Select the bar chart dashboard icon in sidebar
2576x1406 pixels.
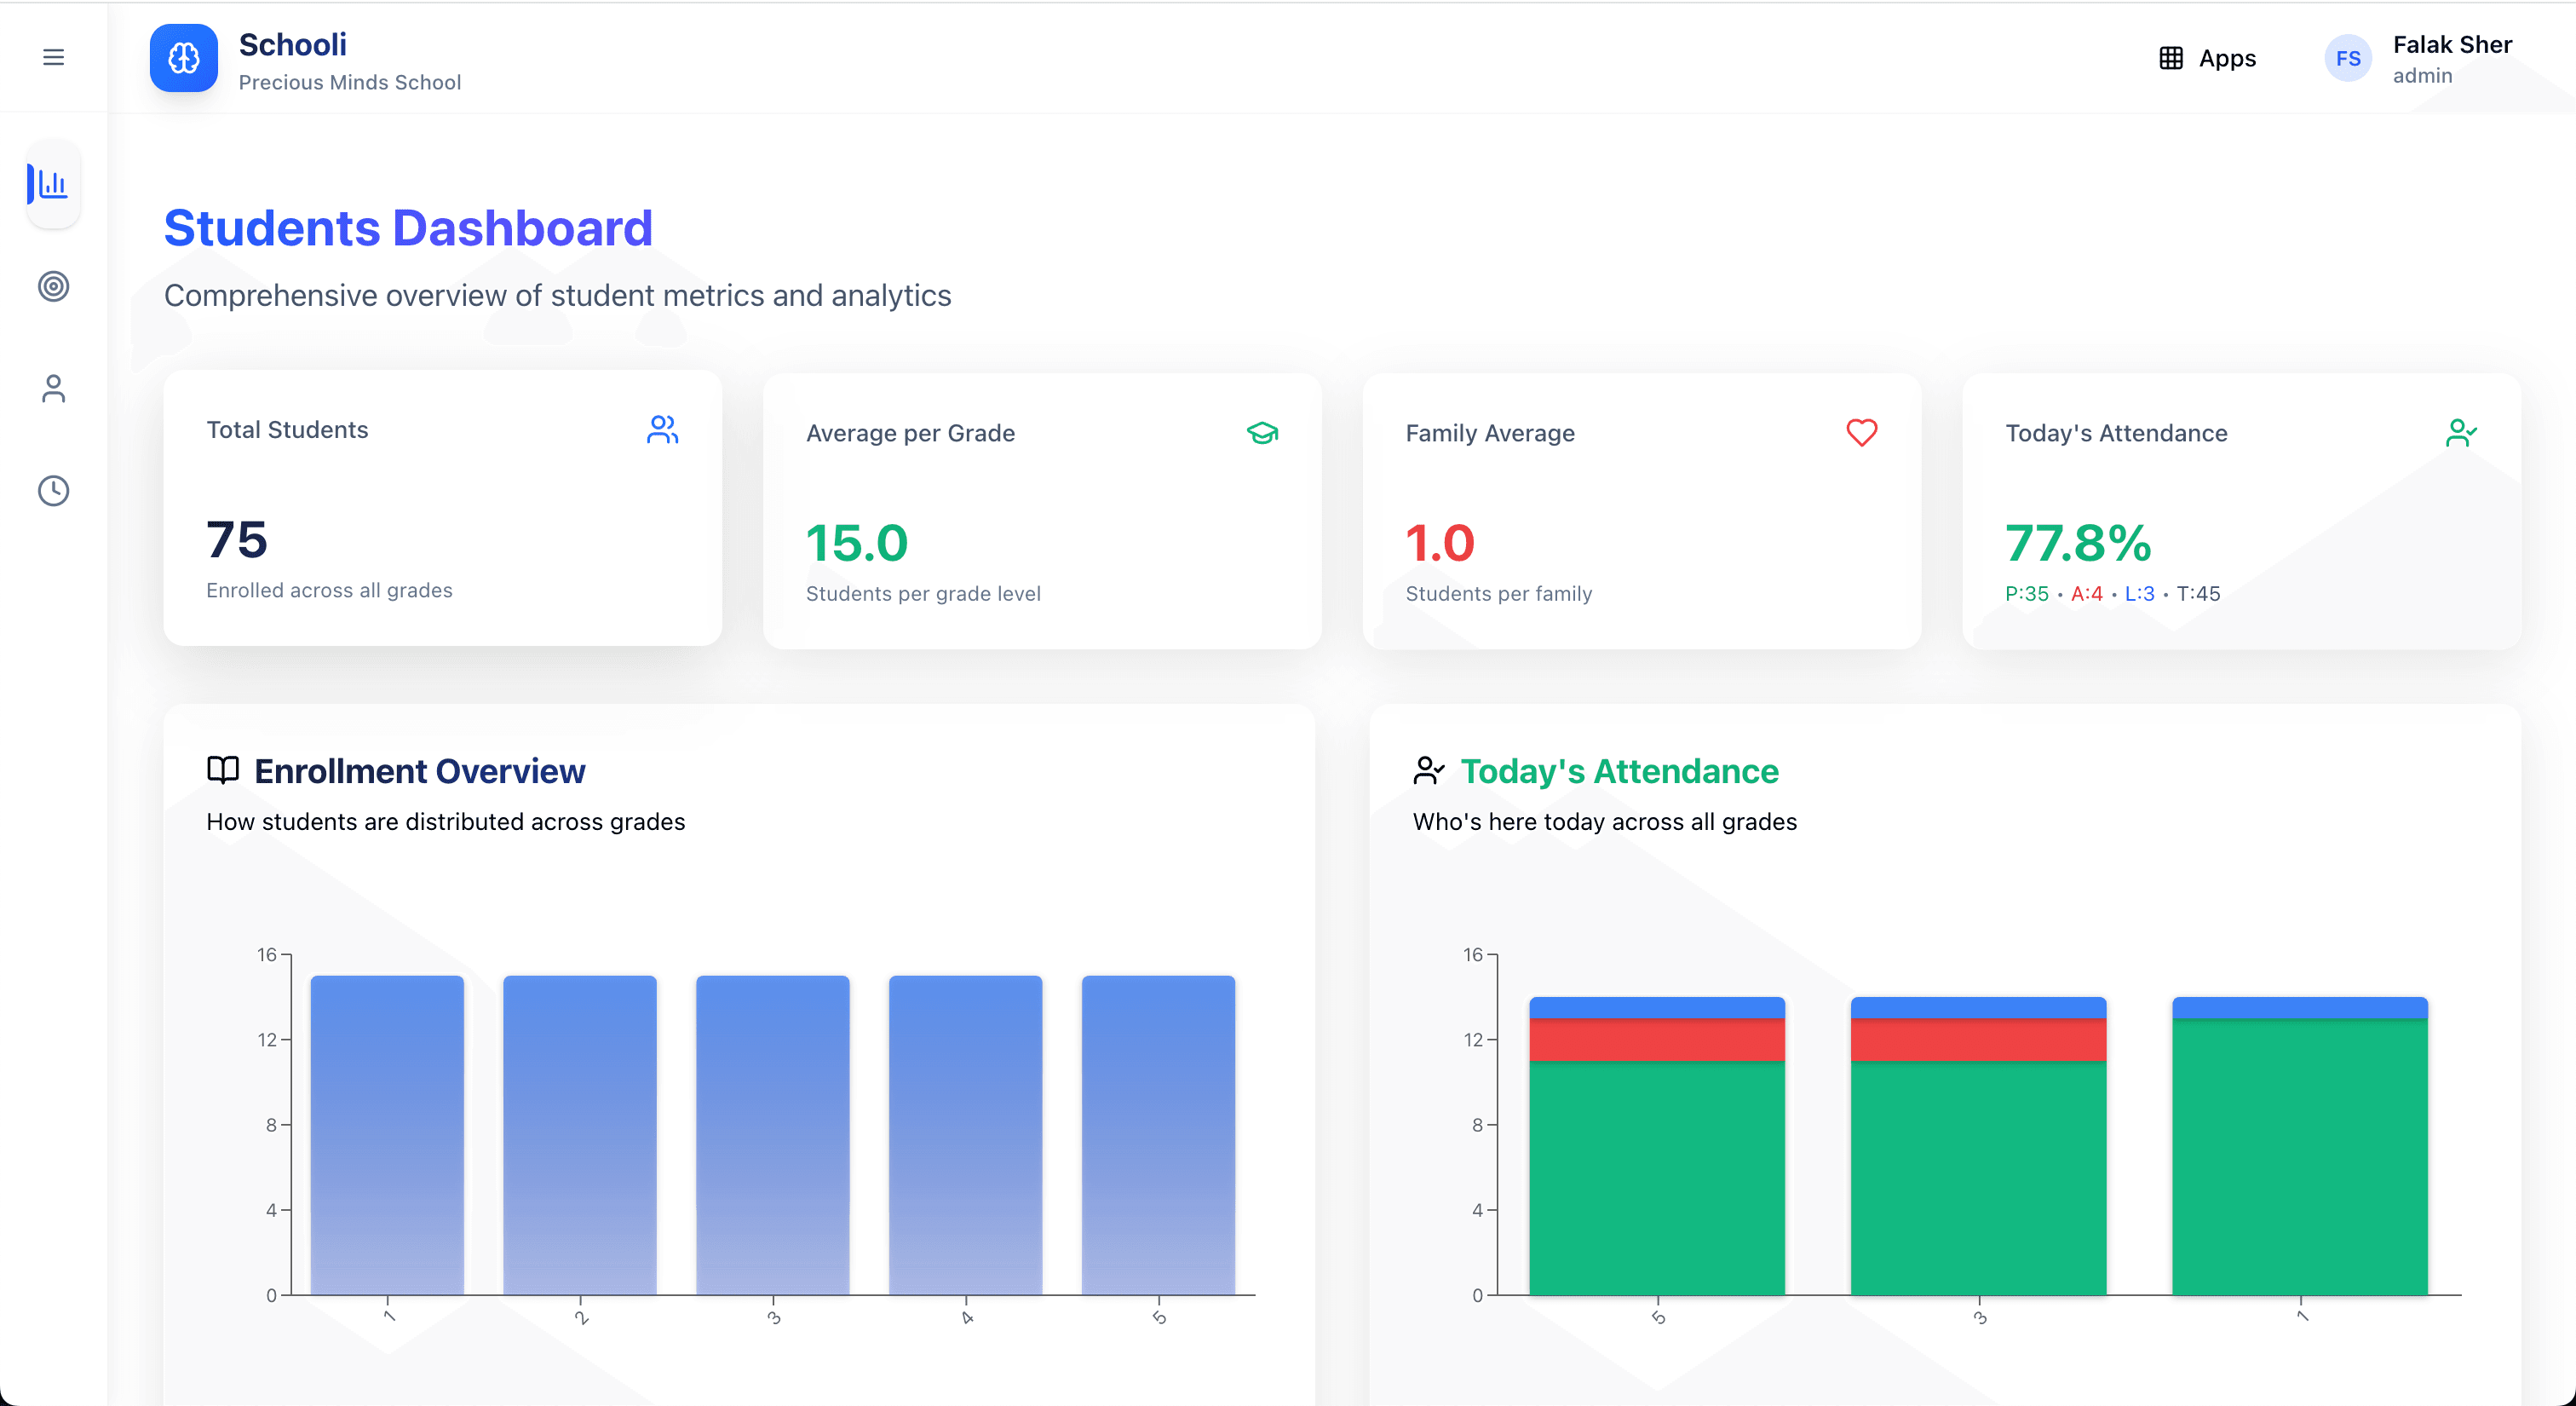pos(53,184)
